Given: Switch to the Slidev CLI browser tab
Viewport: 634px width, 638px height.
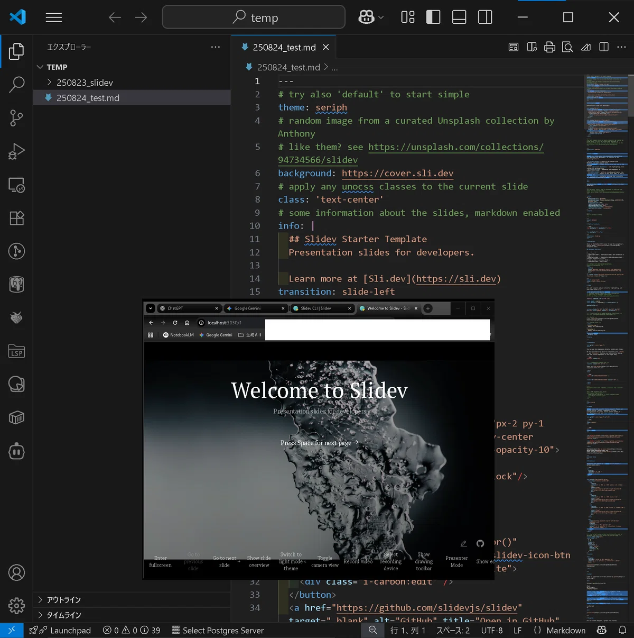Looking at the screenshot, I should click(322, 308).
